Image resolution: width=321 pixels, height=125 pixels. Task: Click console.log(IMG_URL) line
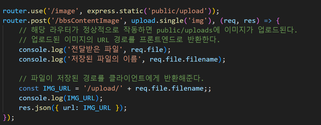pyautogui.click(x=61, y=98)
